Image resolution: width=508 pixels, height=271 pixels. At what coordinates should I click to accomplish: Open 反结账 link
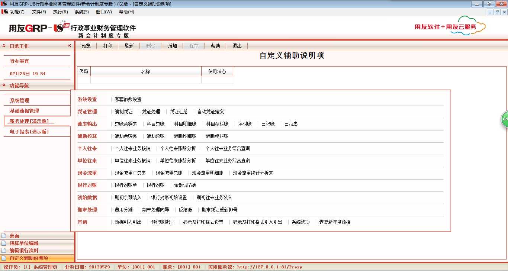185,210
